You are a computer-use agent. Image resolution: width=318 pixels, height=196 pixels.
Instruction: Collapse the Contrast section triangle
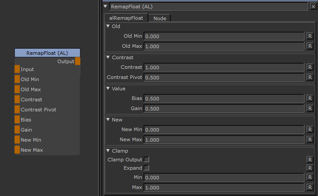tap(108, 57)
